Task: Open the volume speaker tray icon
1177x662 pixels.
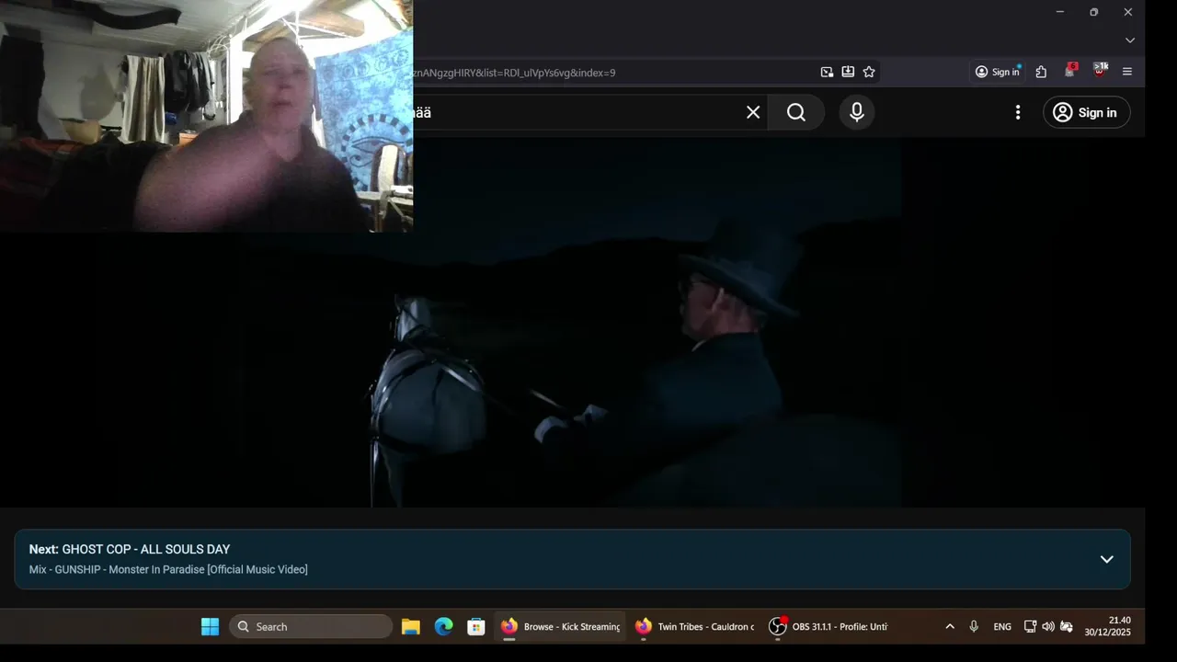Action: click(x=1048, y=626)
